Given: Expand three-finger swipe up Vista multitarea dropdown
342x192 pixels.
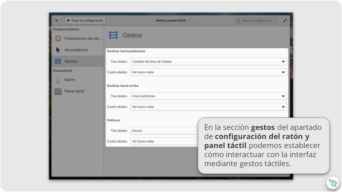Looking at the screenshot, I should (208, 96).
